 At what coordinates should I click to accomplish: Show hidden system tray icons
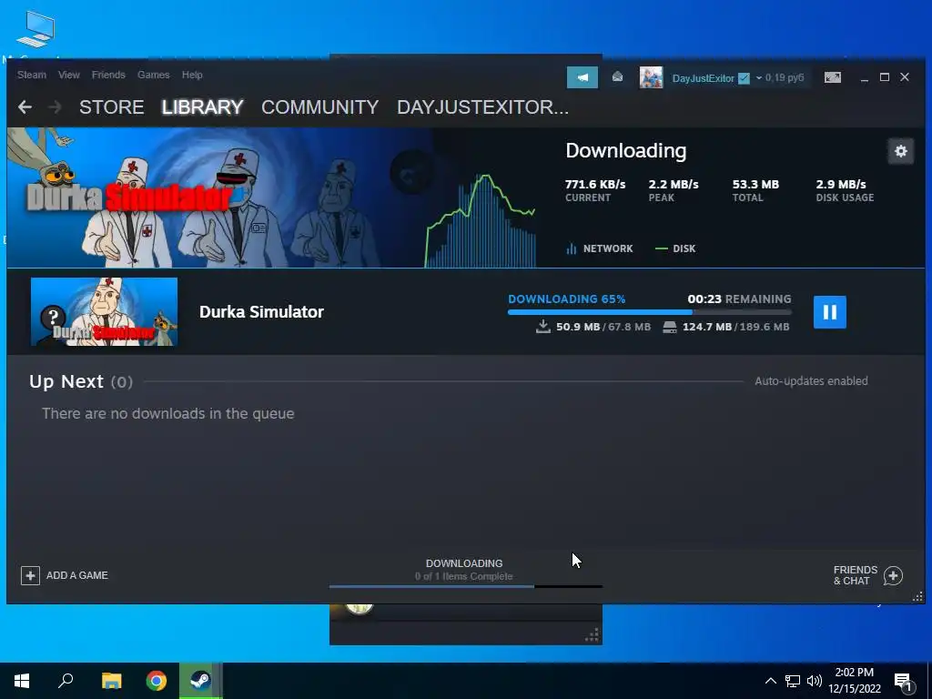(x=770, y=681)
